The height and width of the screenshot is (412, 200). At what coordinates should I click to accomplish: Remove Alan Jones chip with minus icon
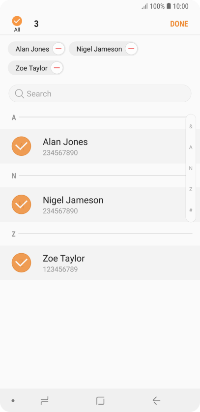click(x=58, y=49)
